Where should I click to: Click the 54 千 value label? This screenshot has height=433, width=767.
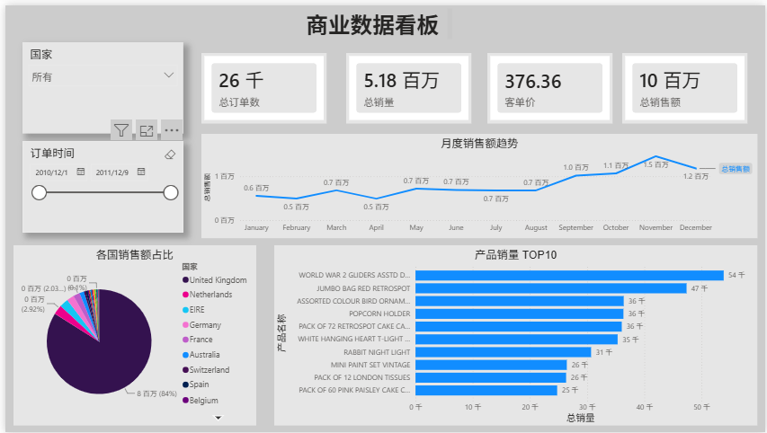(736, 276)
